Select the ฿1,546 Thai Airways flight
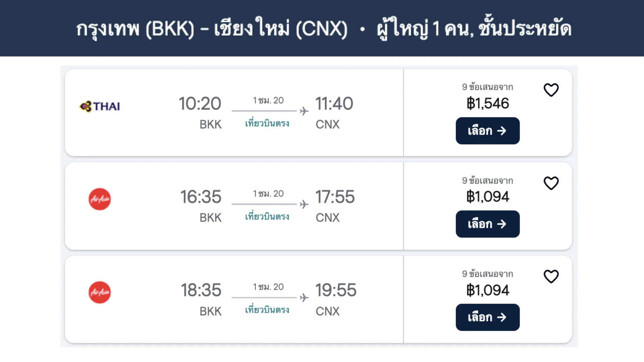The width and height of the screenshot is (644, 362). 487,131
